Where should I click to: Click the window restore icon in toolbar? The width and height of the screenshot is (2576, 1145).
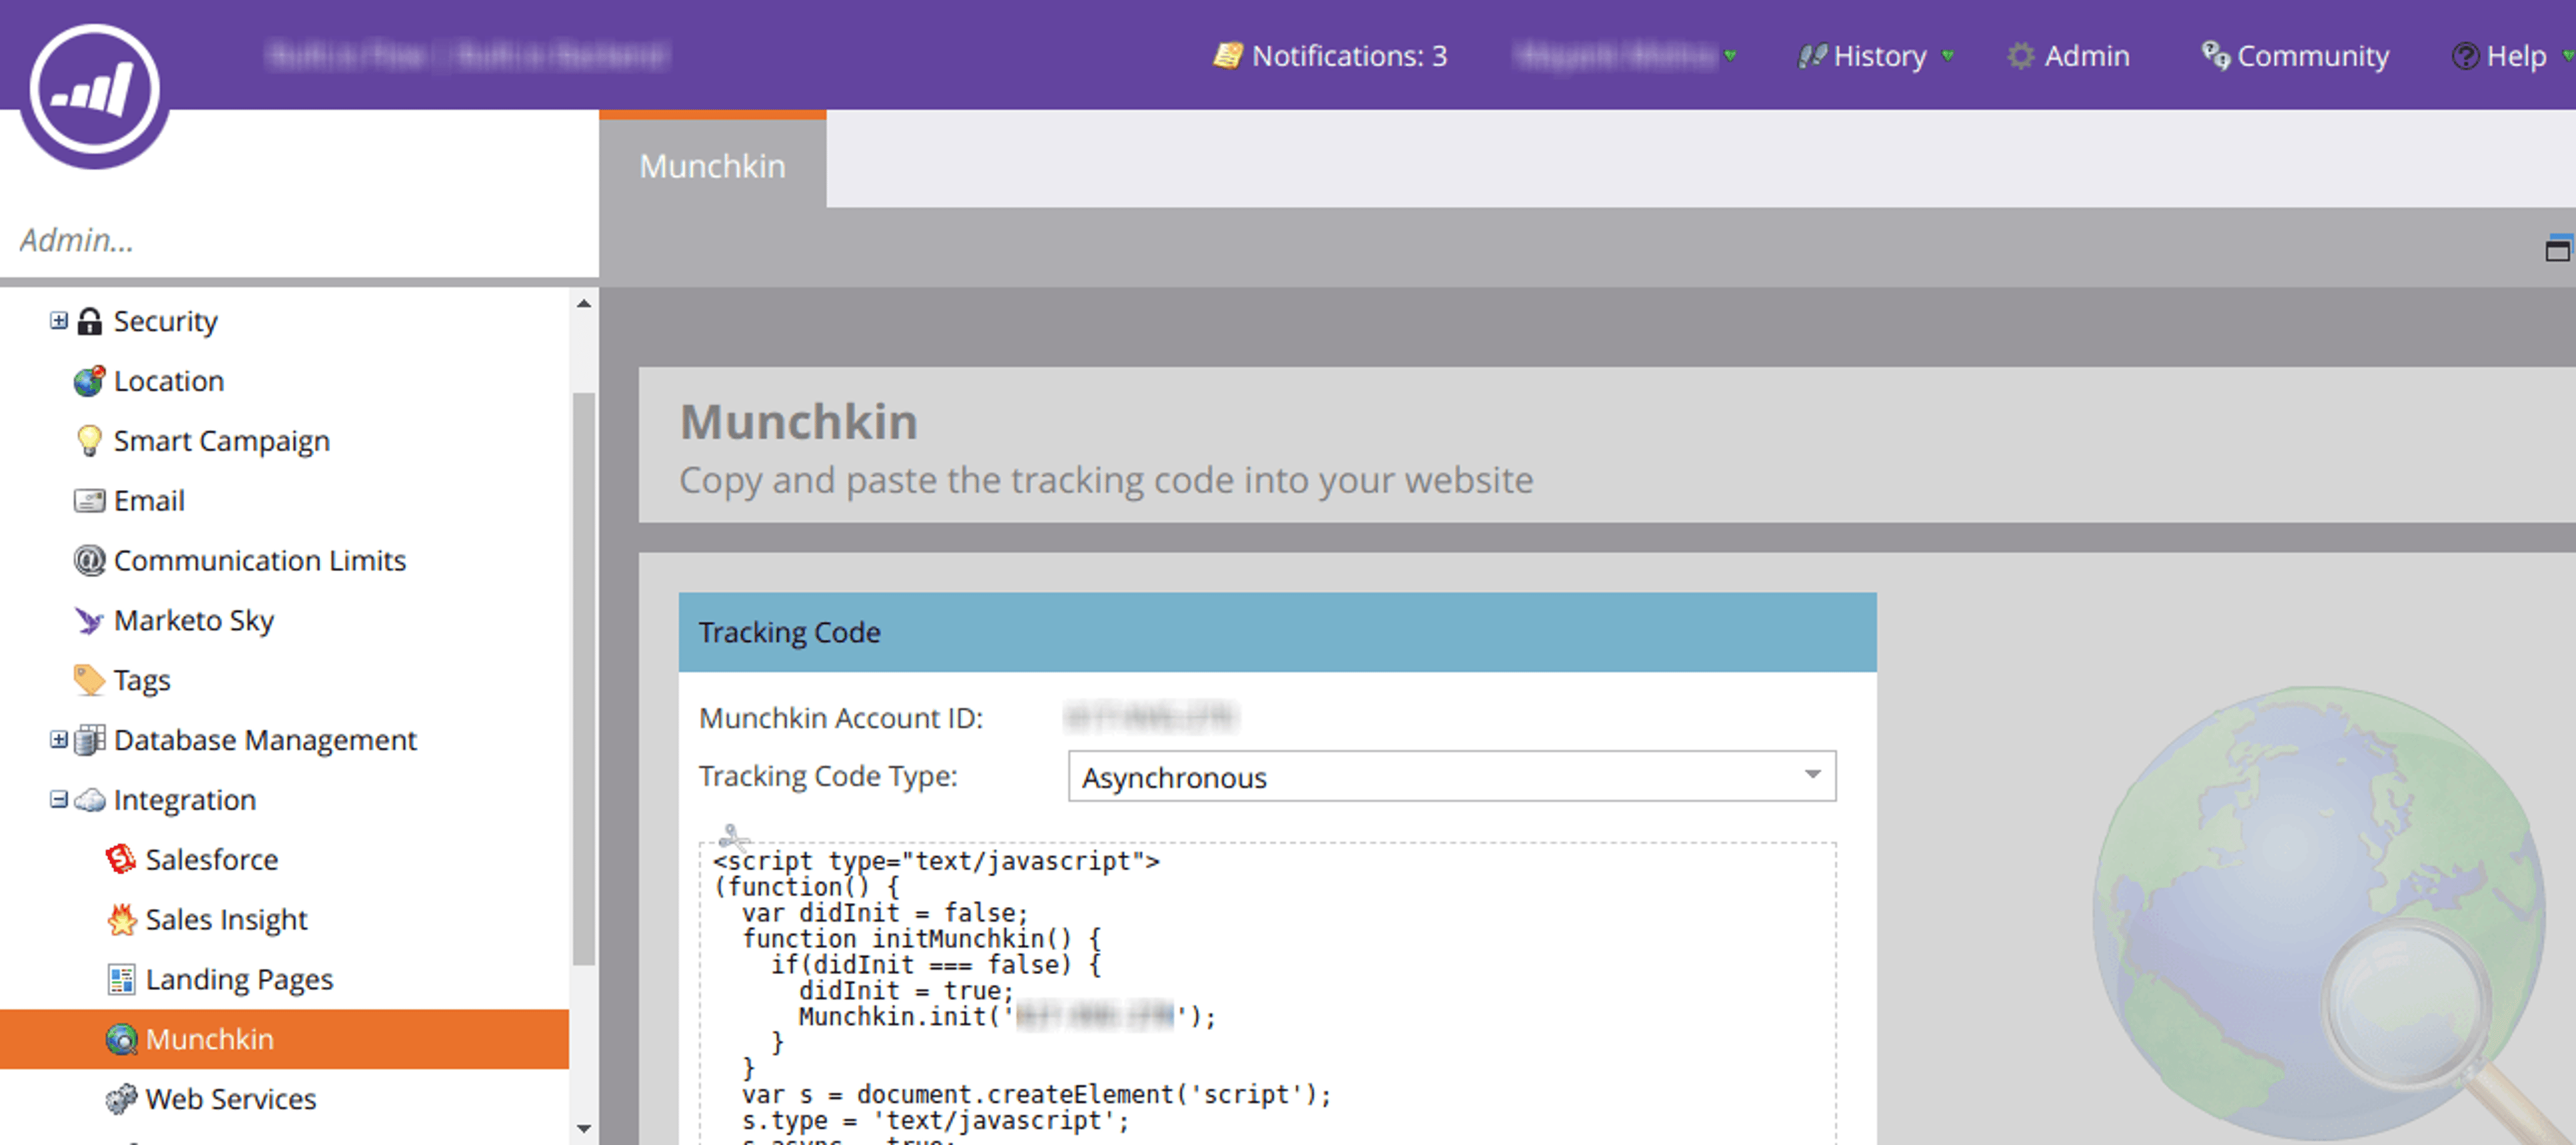[2557, 249]
